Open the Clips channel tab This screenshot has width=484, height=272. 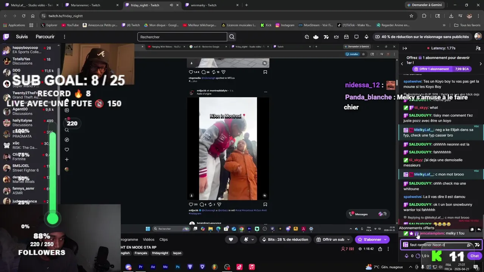(x=163, y=240)
